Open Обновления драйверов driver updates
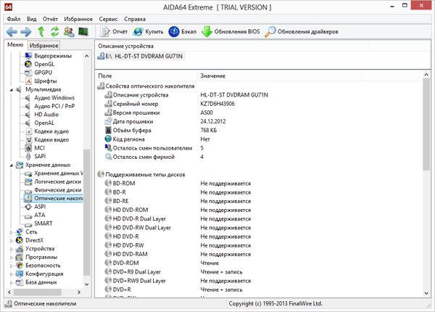435x312 pixels. pyautogui.click(x=302, y=32)
